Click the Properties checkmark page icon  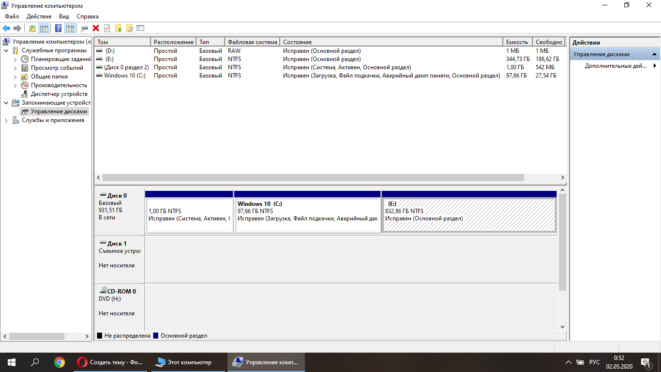pos(107,28)
